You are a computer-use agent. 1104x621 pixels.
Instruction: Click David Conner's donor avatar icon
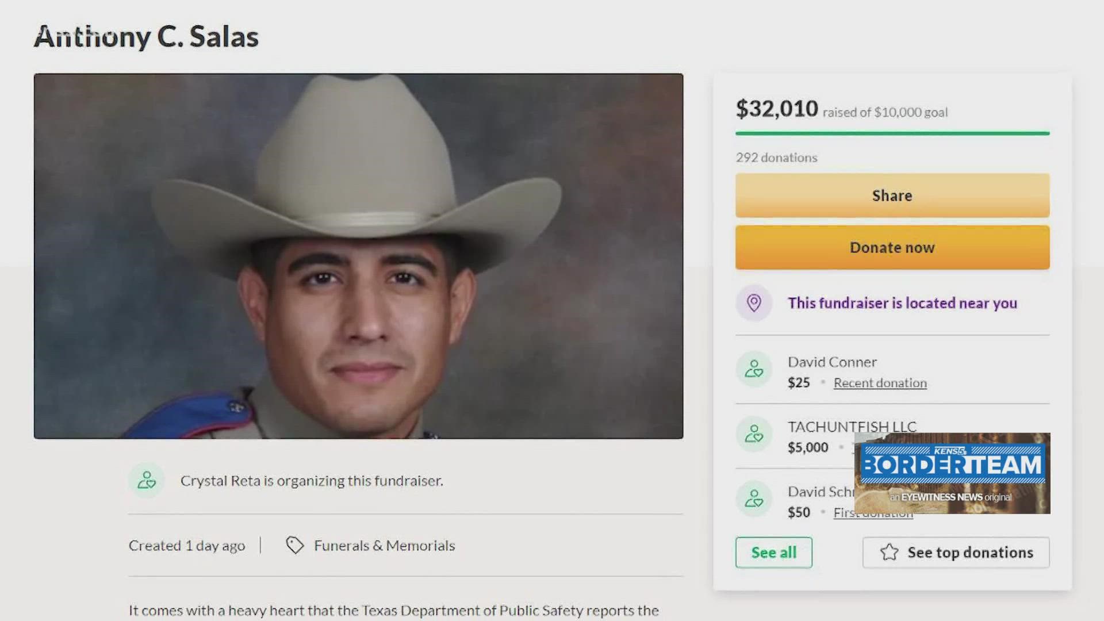754,371
